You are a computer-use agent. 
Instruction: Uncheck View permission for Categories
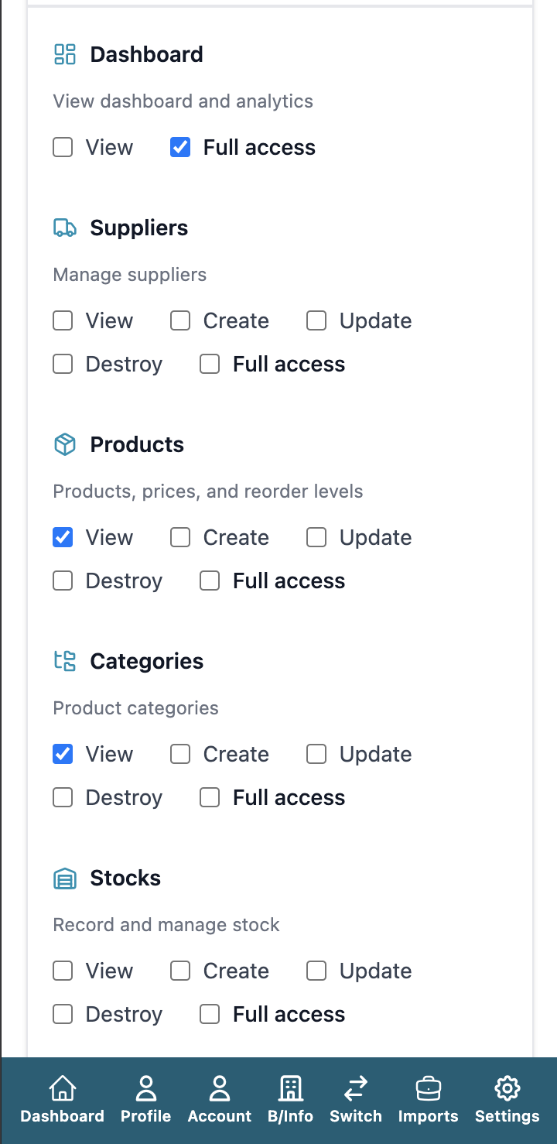pyautogui.click(x=62, y=754)
